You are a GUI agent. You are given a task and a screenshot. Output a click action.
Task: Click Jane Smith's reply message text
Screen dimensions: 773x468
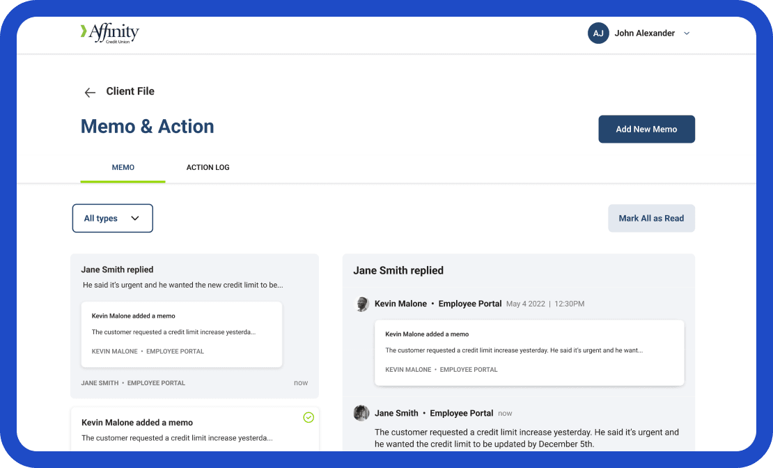coord(526,438)
